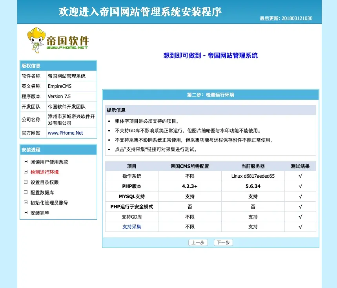Click the 漳州市芗城帝兴软件开发有限公司 company name
This screenshot has width=337, height=288.
(71, 120)
